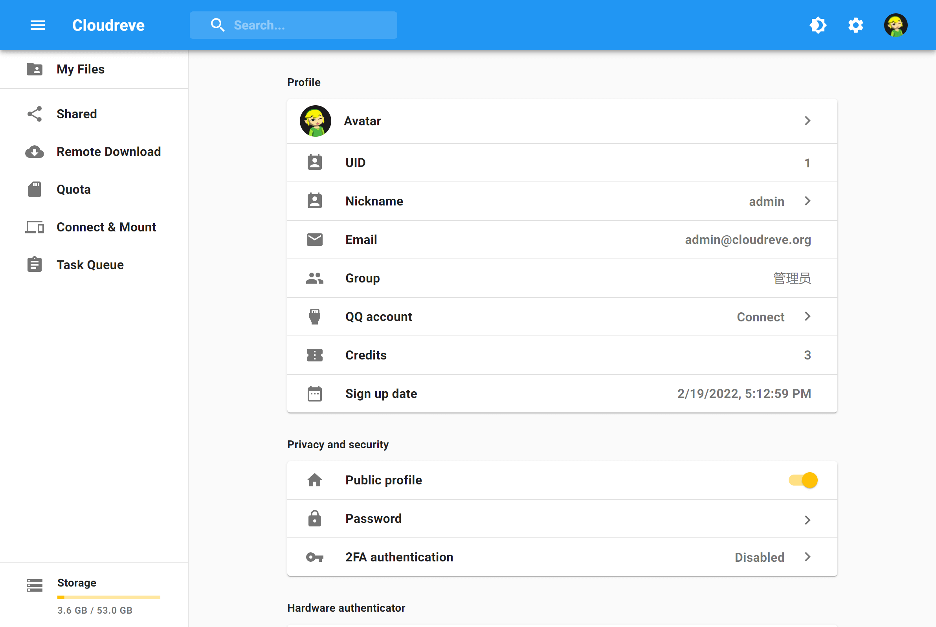
Task: Click the Public profile label
Action: (x=384, y=480)
